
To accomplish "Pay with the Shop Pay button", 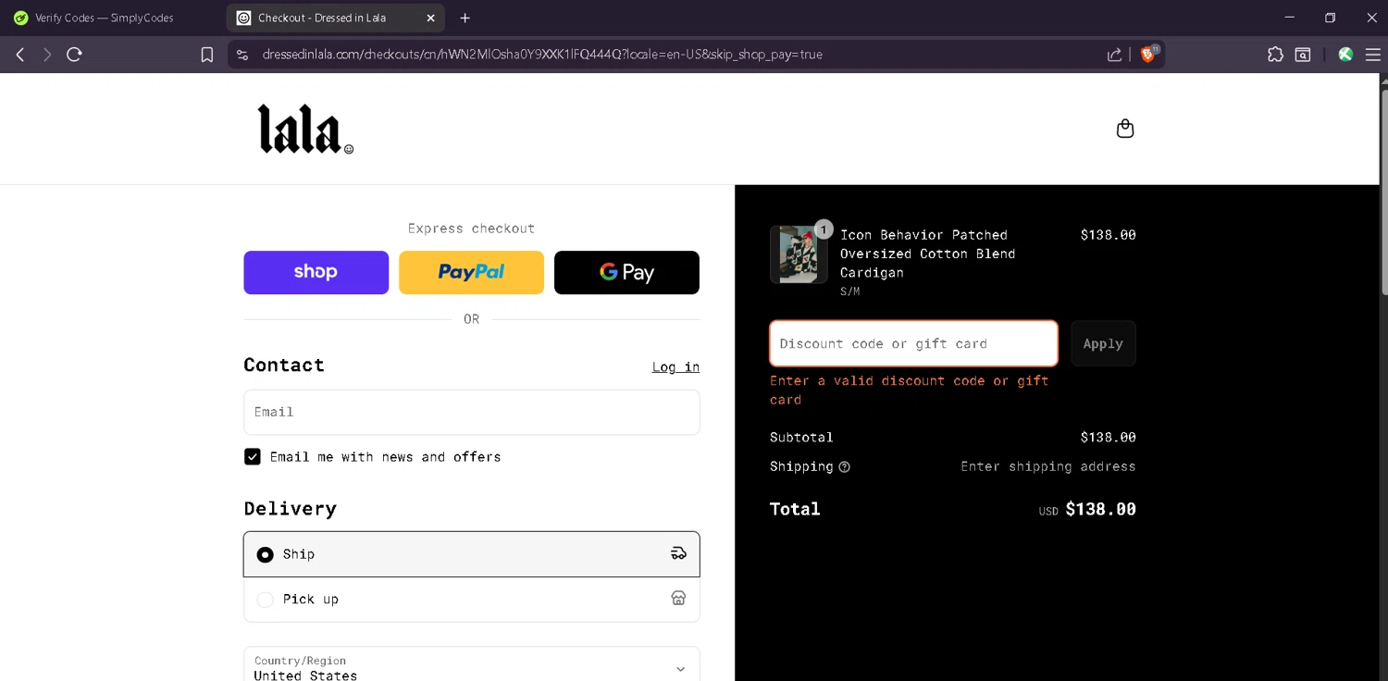I will (316, 272).
